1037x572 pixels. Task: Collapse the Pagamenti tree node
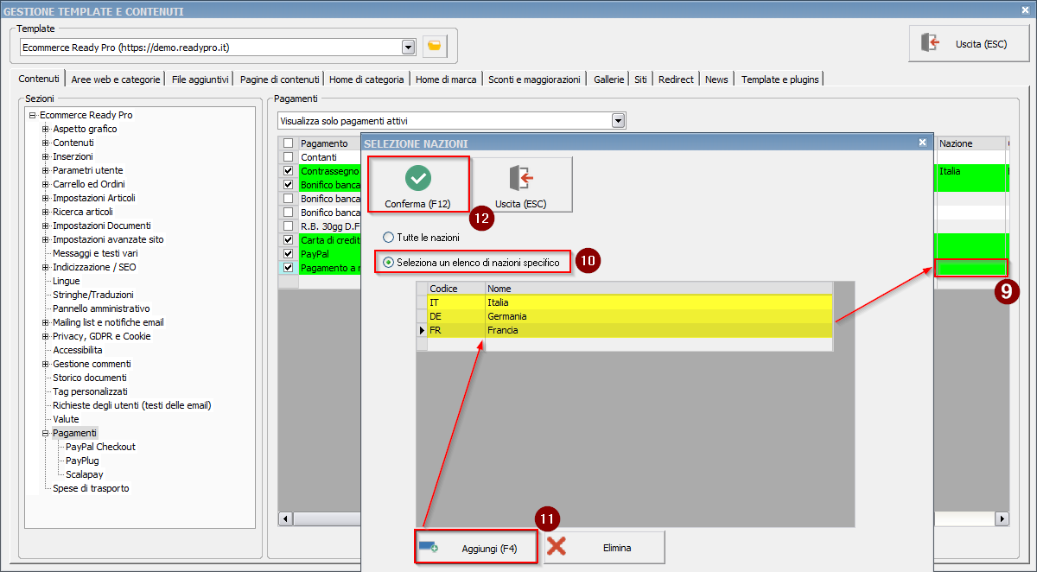click(46, 433)
